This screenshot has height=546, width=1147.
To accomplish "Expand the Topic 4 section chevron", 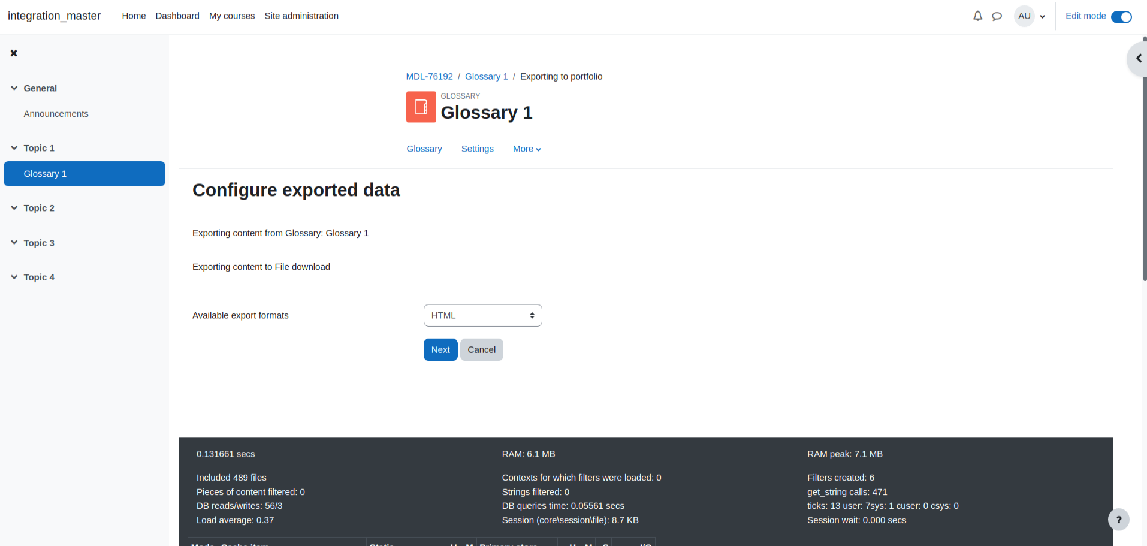I will pyautogui.click(x=14, y=277).
